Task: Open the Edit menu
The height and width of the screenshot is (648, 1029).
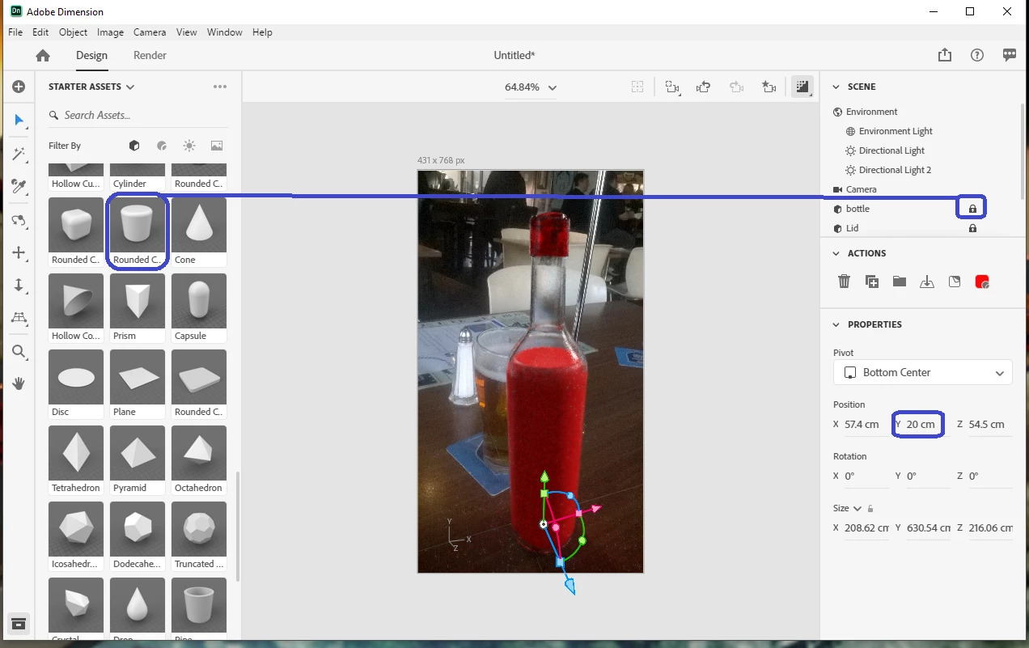Action: coord(40,32)
